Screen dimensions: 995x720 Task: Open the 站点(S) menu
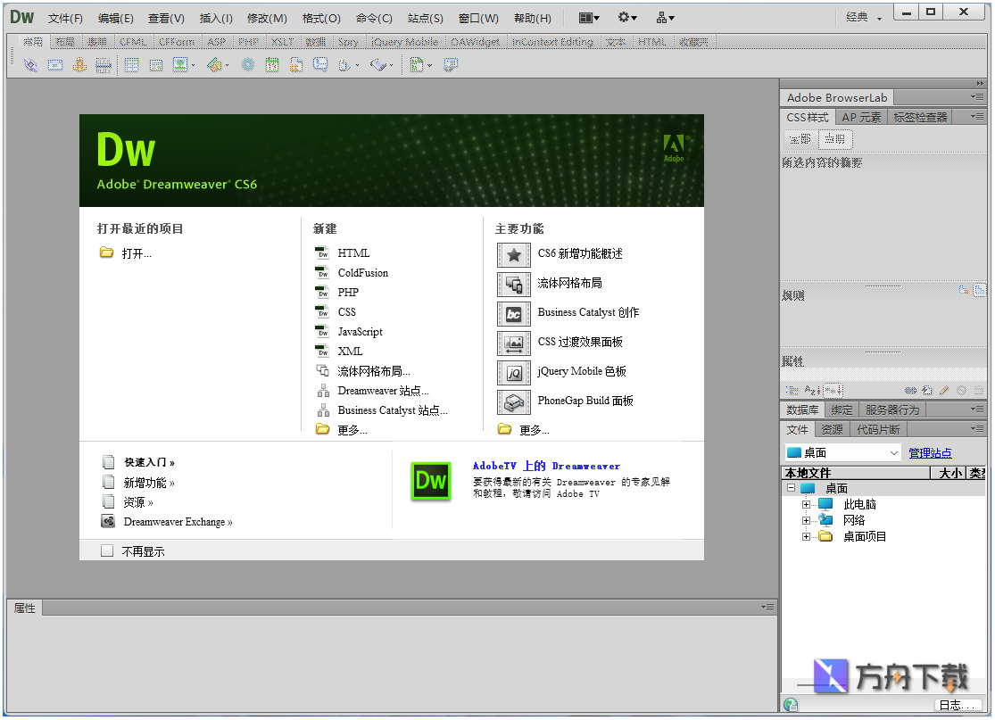point(425,19)
